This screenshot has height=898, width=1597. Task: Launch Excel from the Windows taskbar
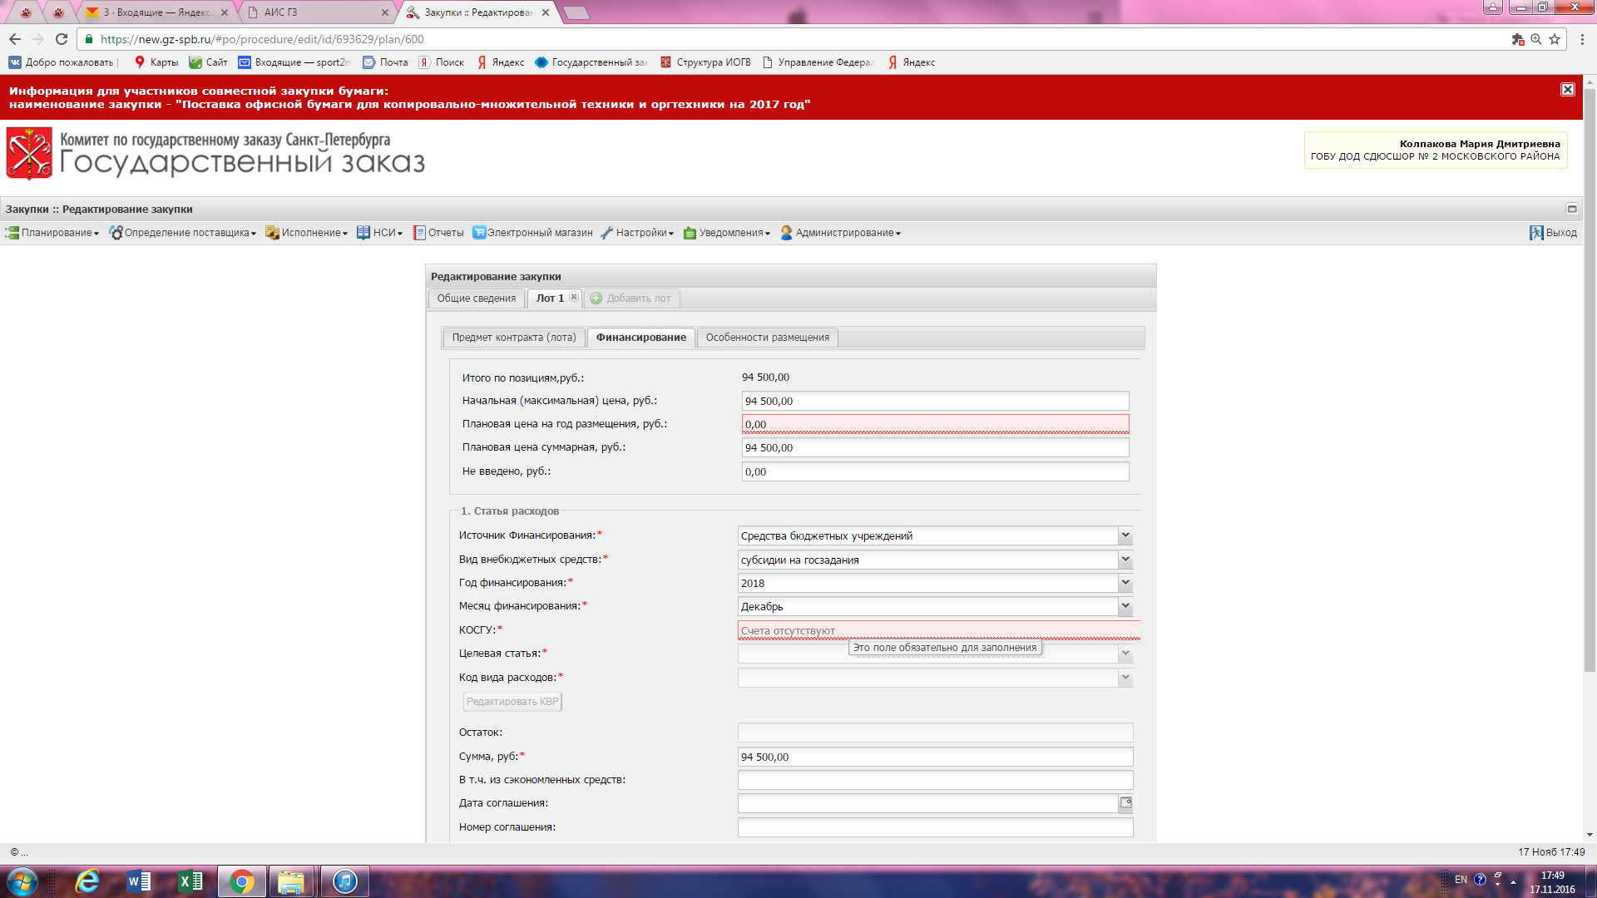click(190, 881)
